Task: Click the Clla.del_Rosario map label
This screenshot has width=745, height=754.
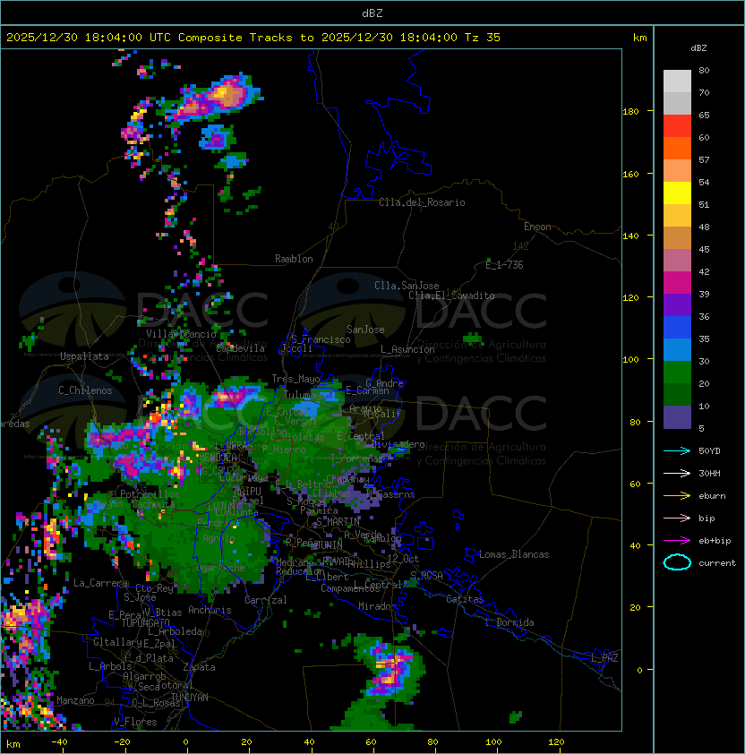Action: 422,202
